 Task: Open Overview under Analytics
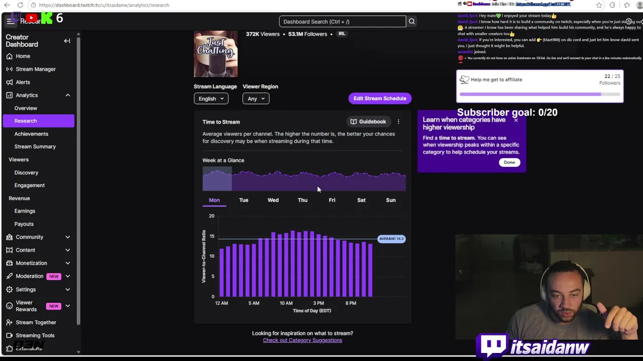[26, 108]
